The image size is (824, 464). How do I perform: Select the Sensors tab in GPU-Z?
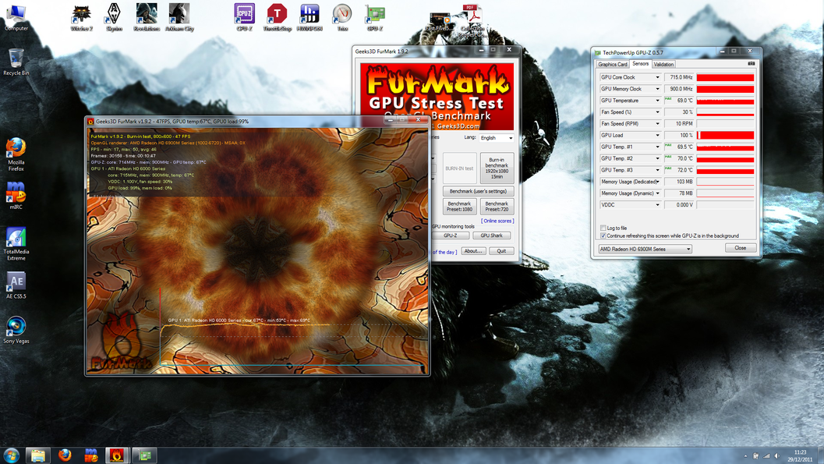pos(640,64)
